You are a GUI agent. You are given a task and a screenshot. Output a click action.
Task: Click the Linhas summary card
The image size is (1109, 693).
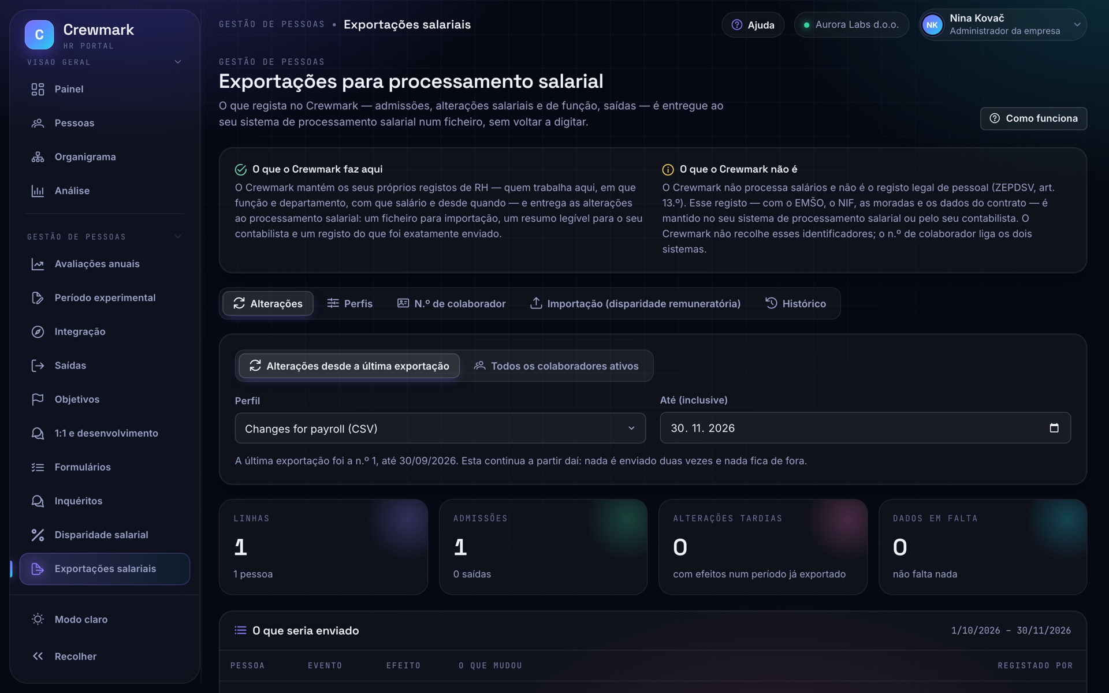[323, 547]
